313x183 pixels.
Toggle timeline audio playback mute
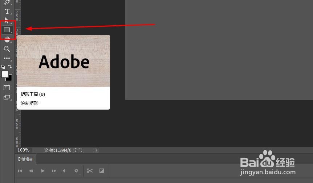64,171
